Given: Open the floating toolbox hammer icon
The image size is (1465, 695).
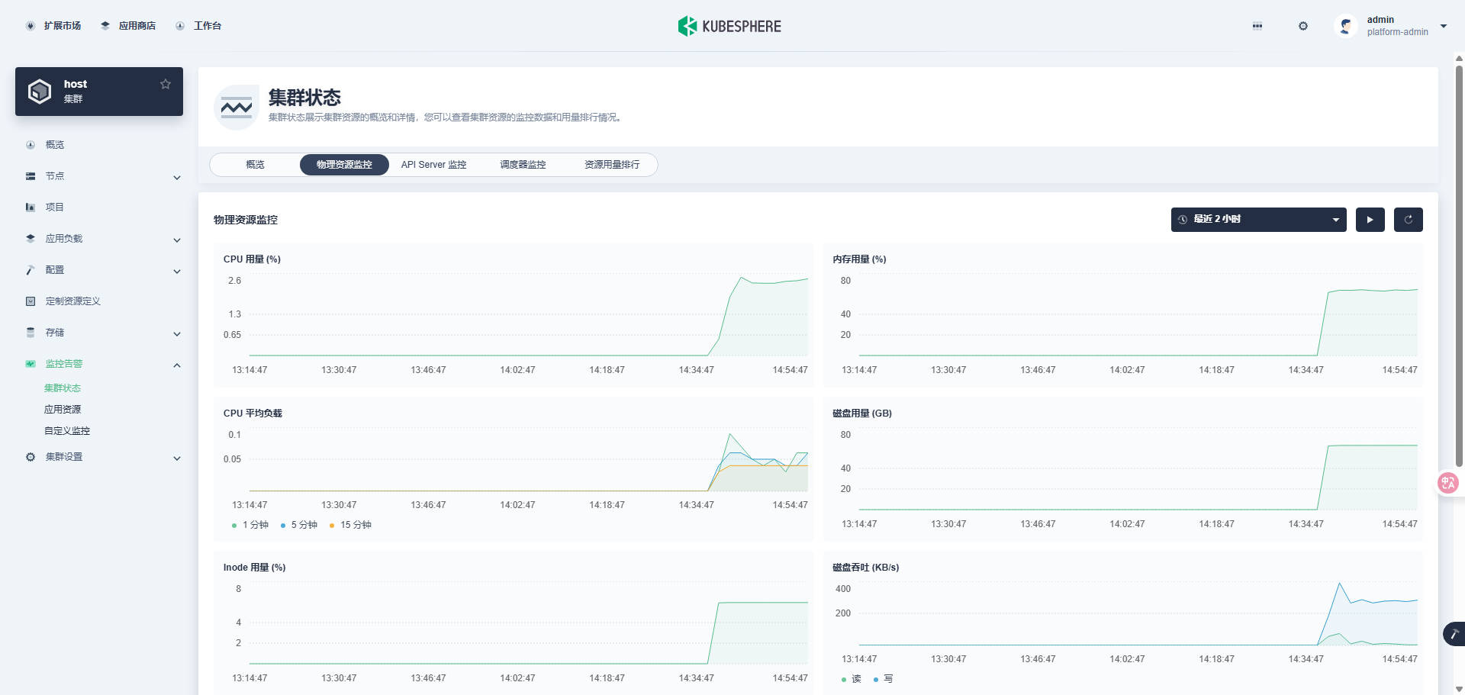Looking at the screenshot, I should [x=1454, y=634].
